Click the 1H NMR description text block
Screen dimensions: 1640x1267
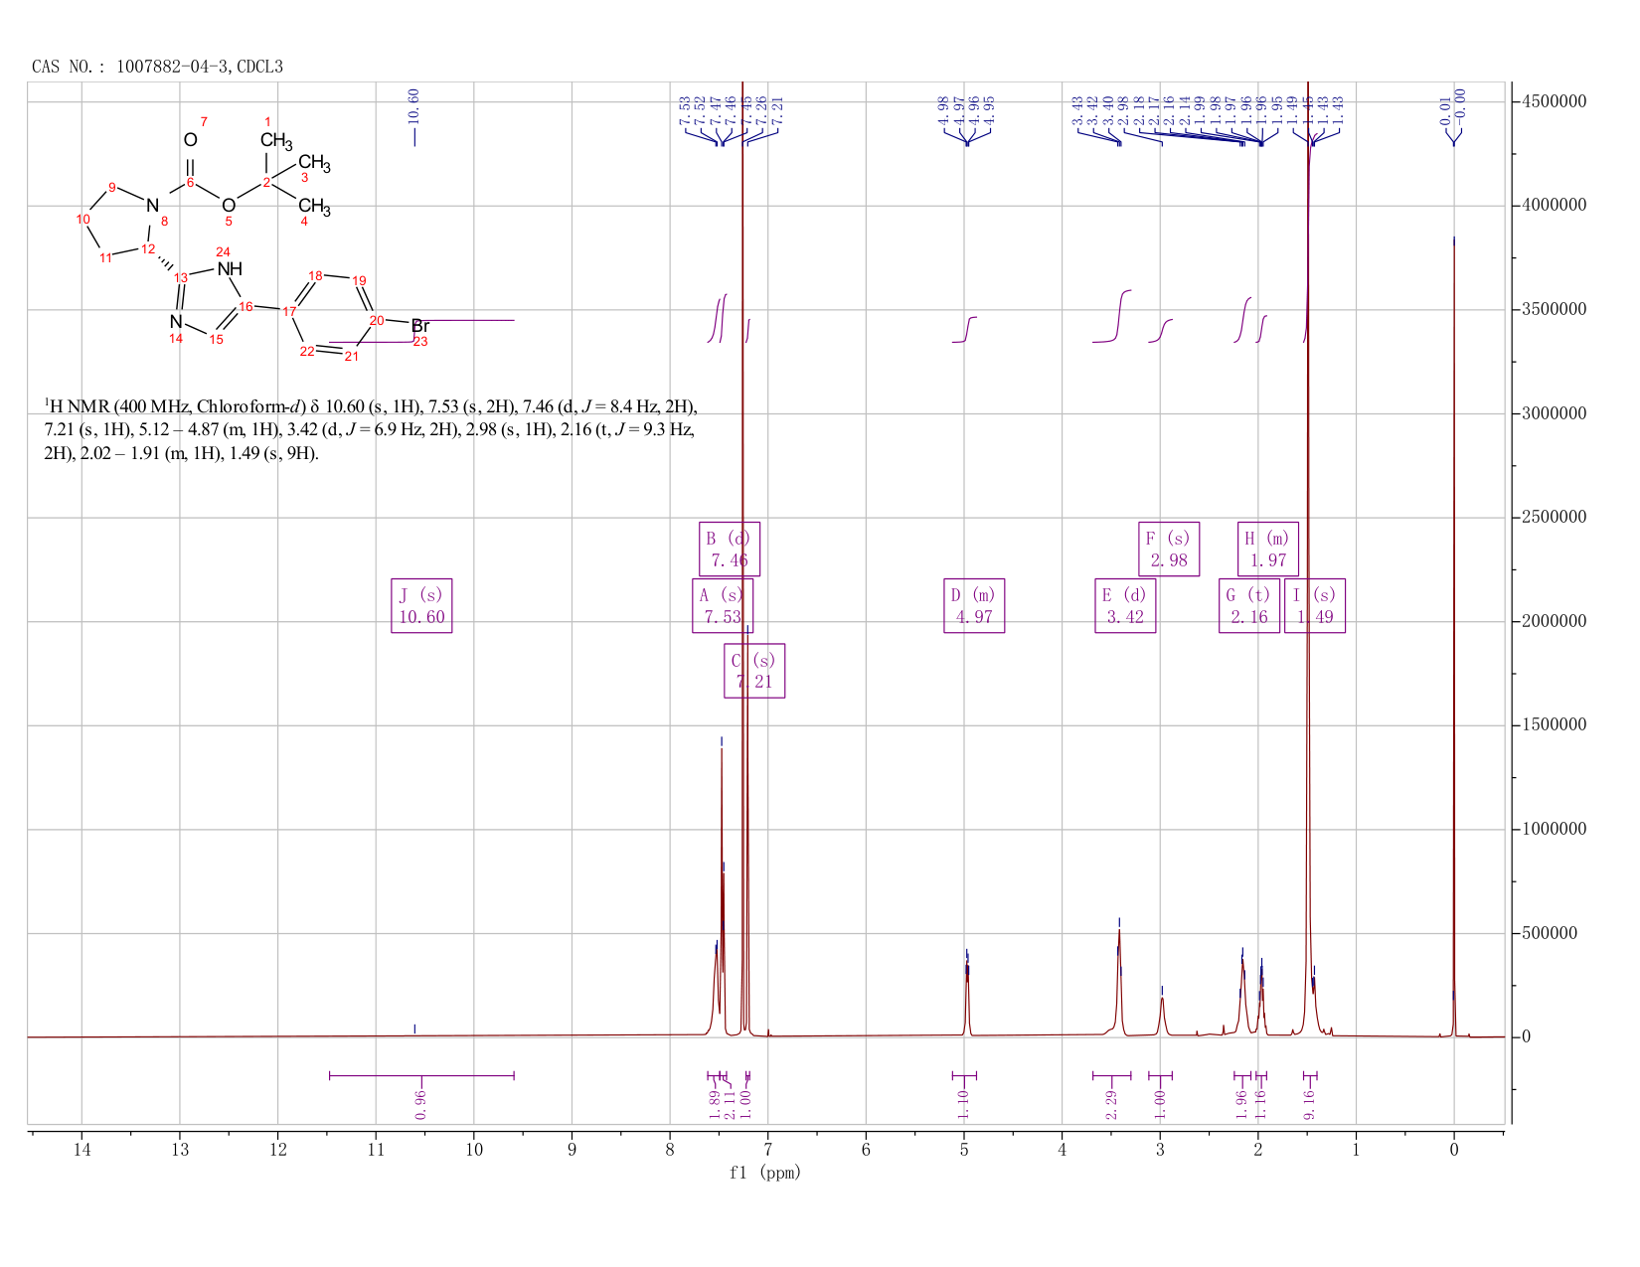[x=371, y=430]
